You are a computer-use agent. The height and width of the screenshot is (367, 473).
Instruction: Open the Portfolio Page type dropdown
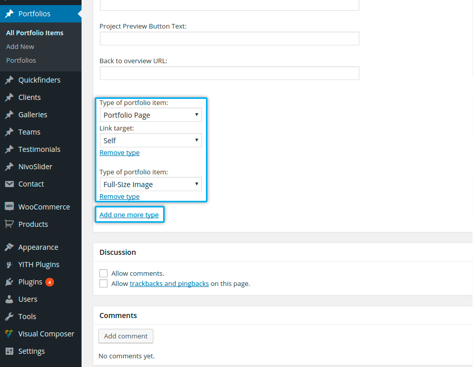[150, 115]
